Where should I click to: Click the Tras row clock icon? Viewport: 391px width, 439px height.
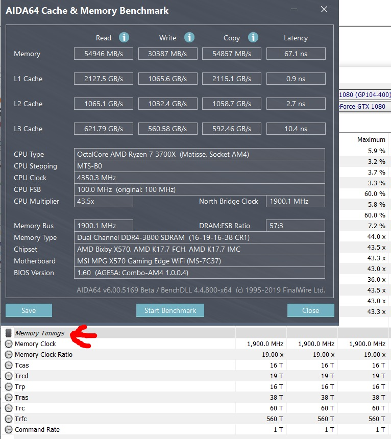tap(9, 397)
